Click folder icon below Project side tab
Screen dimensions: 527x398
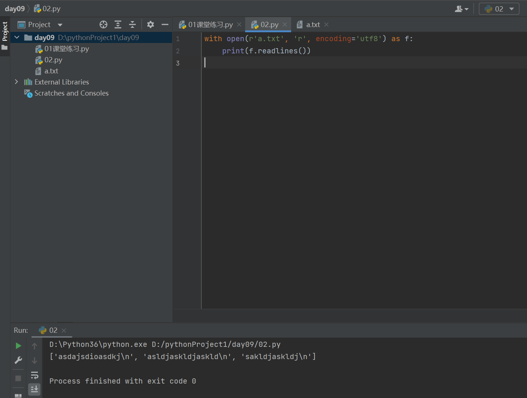pyautogui.click(x=4, y=47)
